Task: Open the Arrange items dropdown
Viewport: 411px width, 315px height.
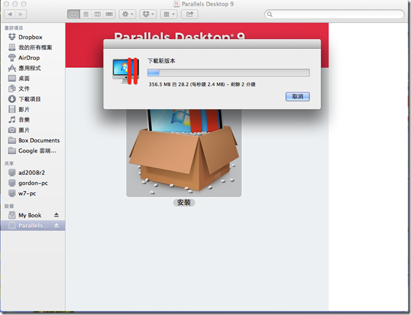Action: coord(169,14)
